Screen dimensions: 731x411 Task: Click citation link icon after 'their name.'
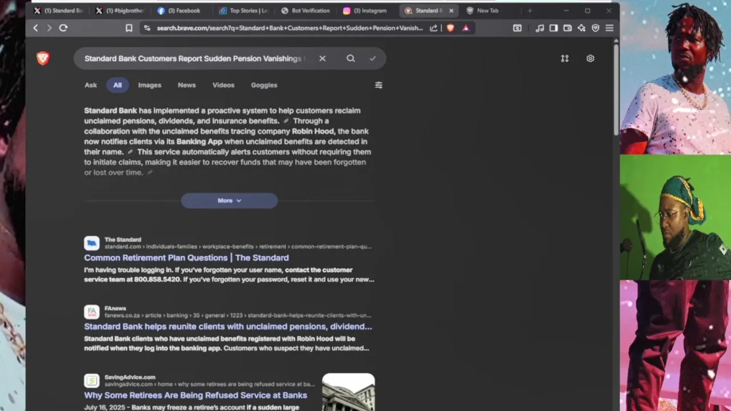pyautogui.click(x=130, y=152)
